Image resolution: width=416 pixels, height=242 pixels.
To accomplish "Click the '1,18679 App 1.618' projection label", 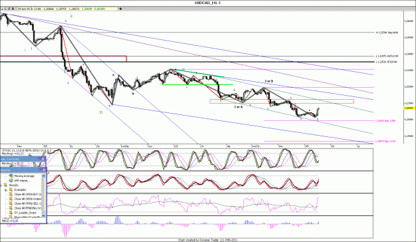I will 385,141.
